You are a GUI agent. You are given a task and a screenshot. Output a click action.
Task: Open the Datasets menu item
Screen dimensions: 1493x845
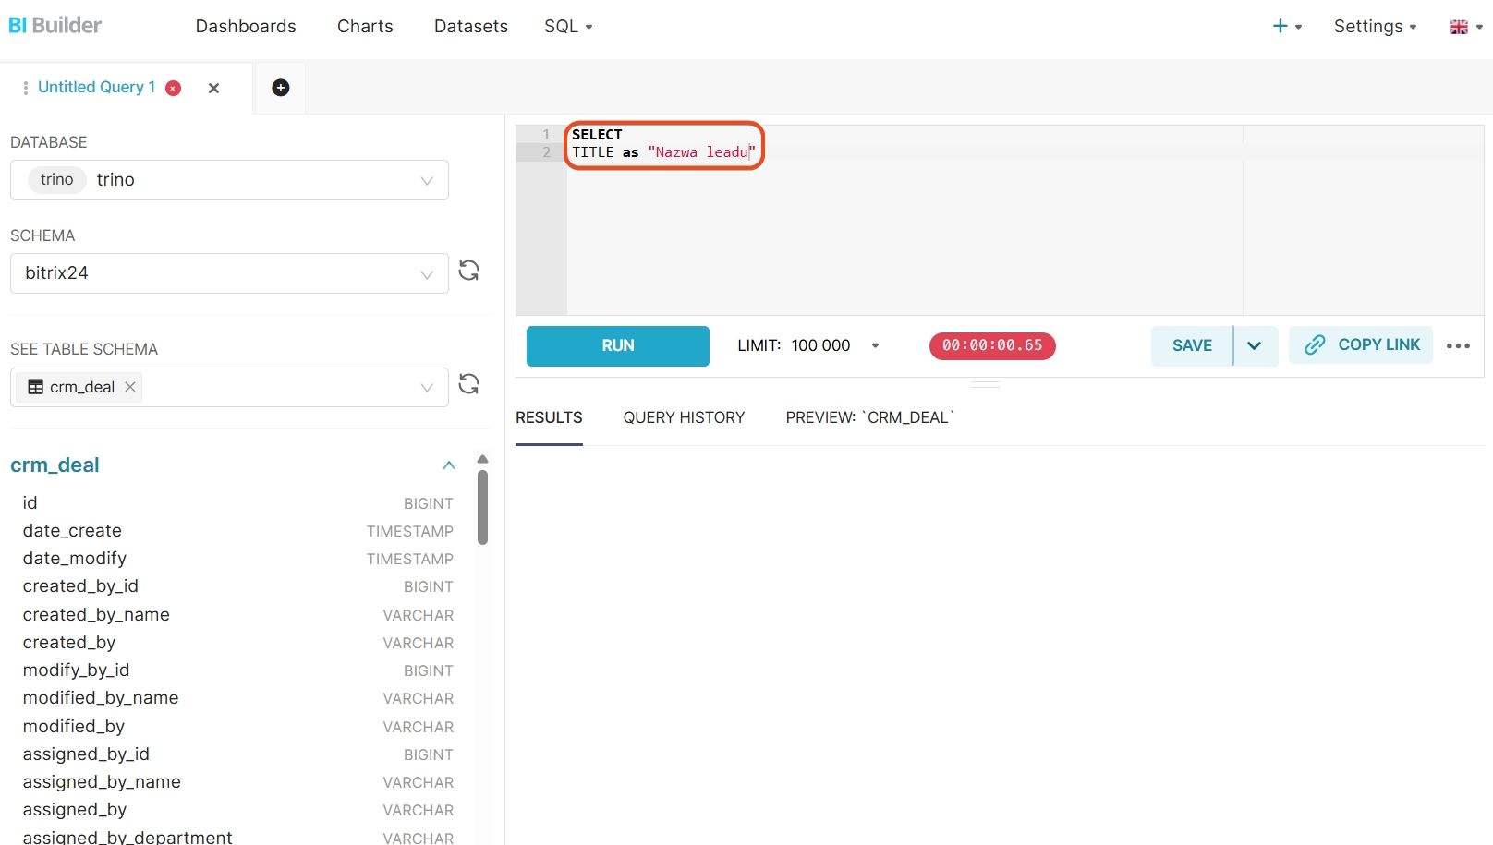click(470, 27)
